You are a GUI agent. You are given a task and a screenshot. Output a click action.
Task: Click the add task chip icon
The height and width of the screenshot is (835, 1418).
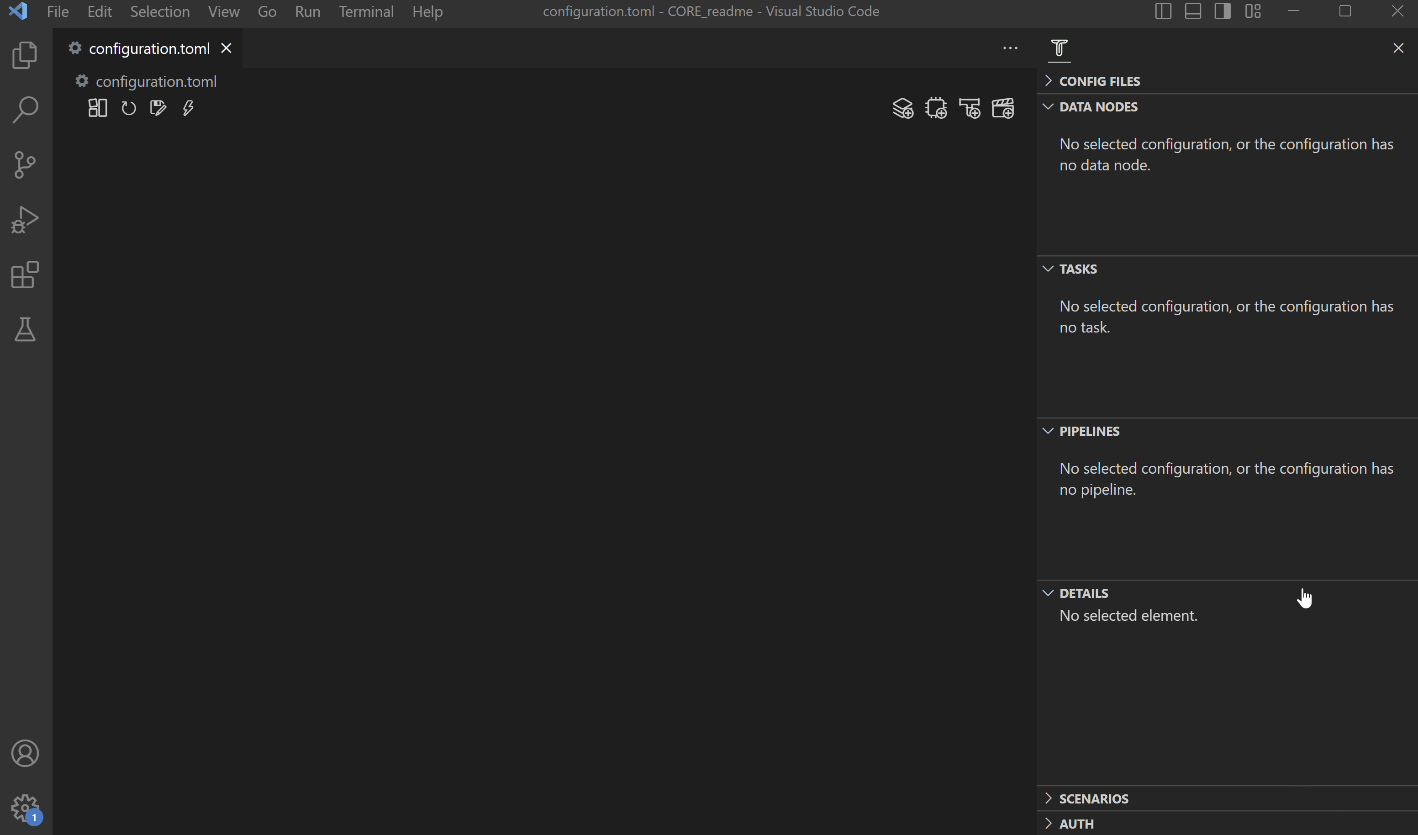[x=936, y=108]
